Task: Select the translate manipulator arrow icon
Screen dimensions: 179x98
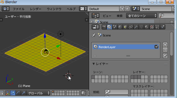Action: (x=13, y=93)
